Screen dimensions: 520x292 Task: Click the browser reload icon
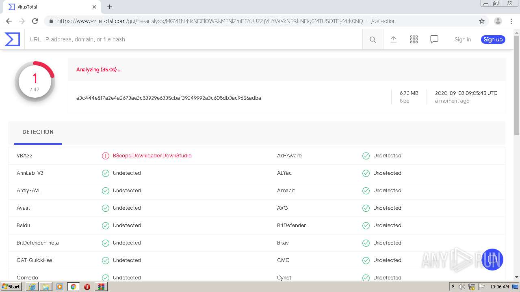point(35,21)
